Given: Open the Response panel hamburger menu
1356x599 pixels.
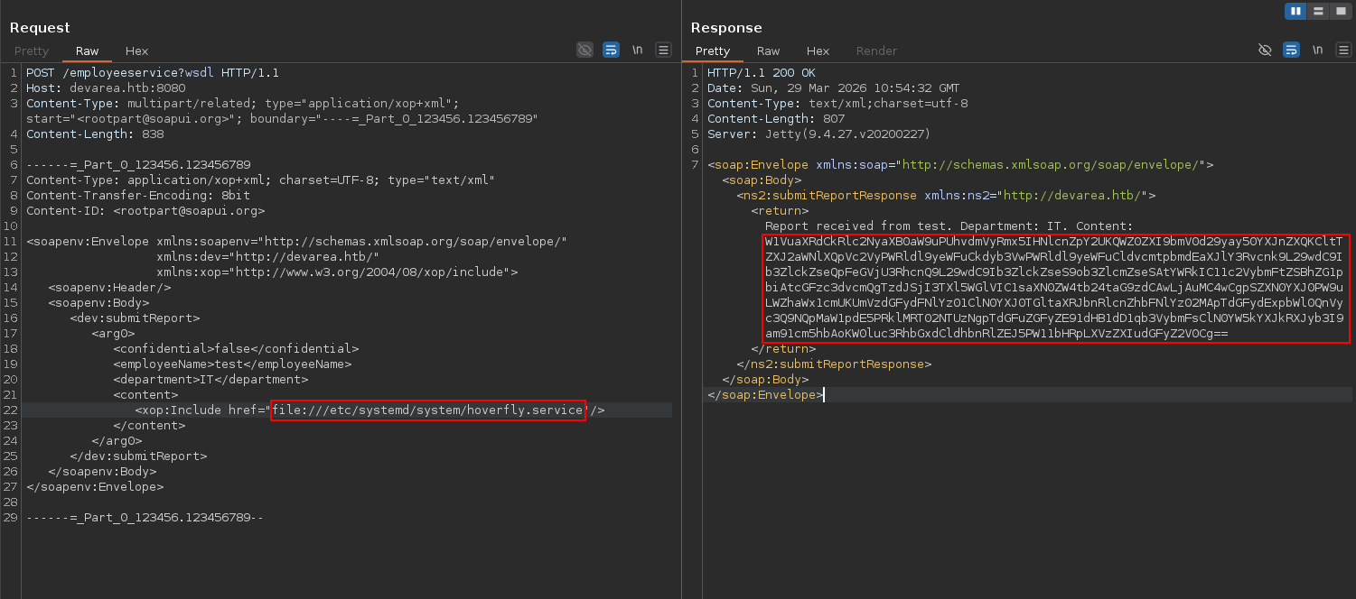Looking at the screenshot, I should coord(1343,50).
